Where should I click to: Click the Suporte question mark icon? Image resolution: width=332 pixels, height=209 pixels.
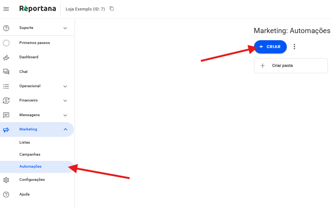pos(6,28)
